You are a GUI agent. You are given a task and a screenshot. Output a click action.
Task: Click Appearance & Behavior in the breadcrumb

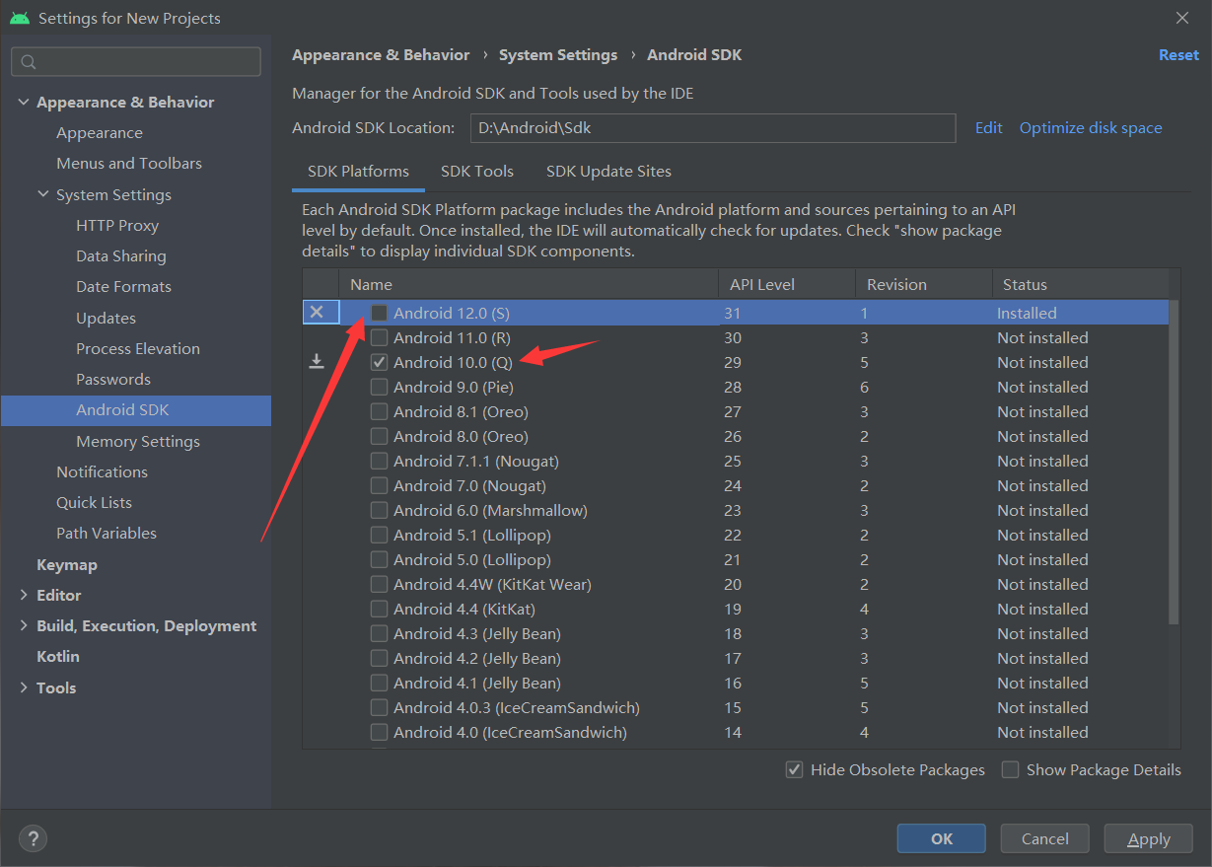pyautogui.click(x=381, y=55)
